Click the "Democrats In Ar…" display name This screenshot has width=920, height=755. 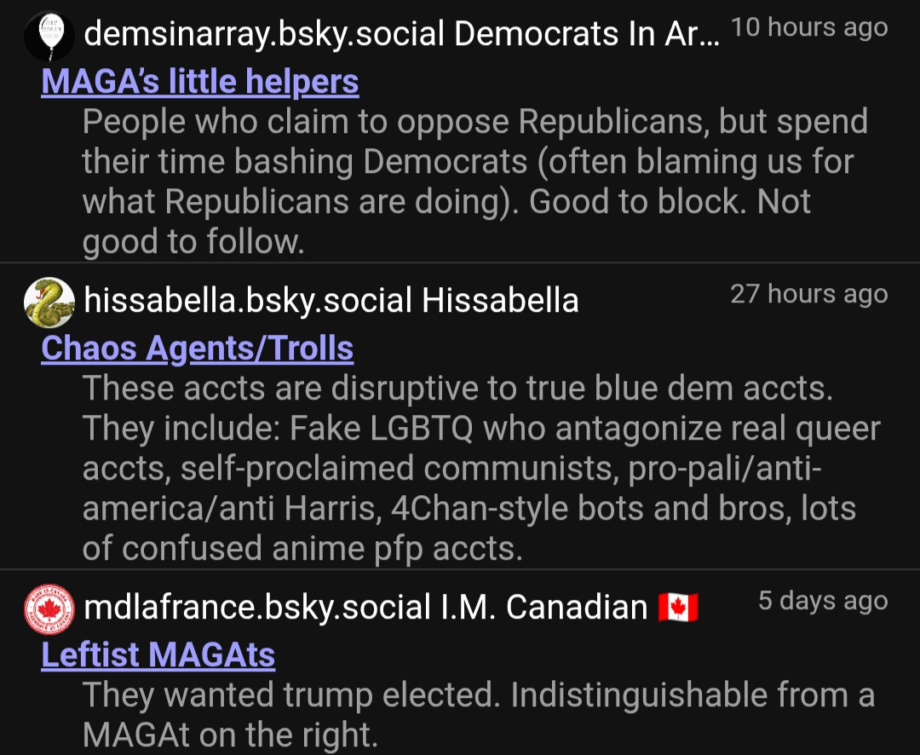pyautogui.click(x=587, y=34)
